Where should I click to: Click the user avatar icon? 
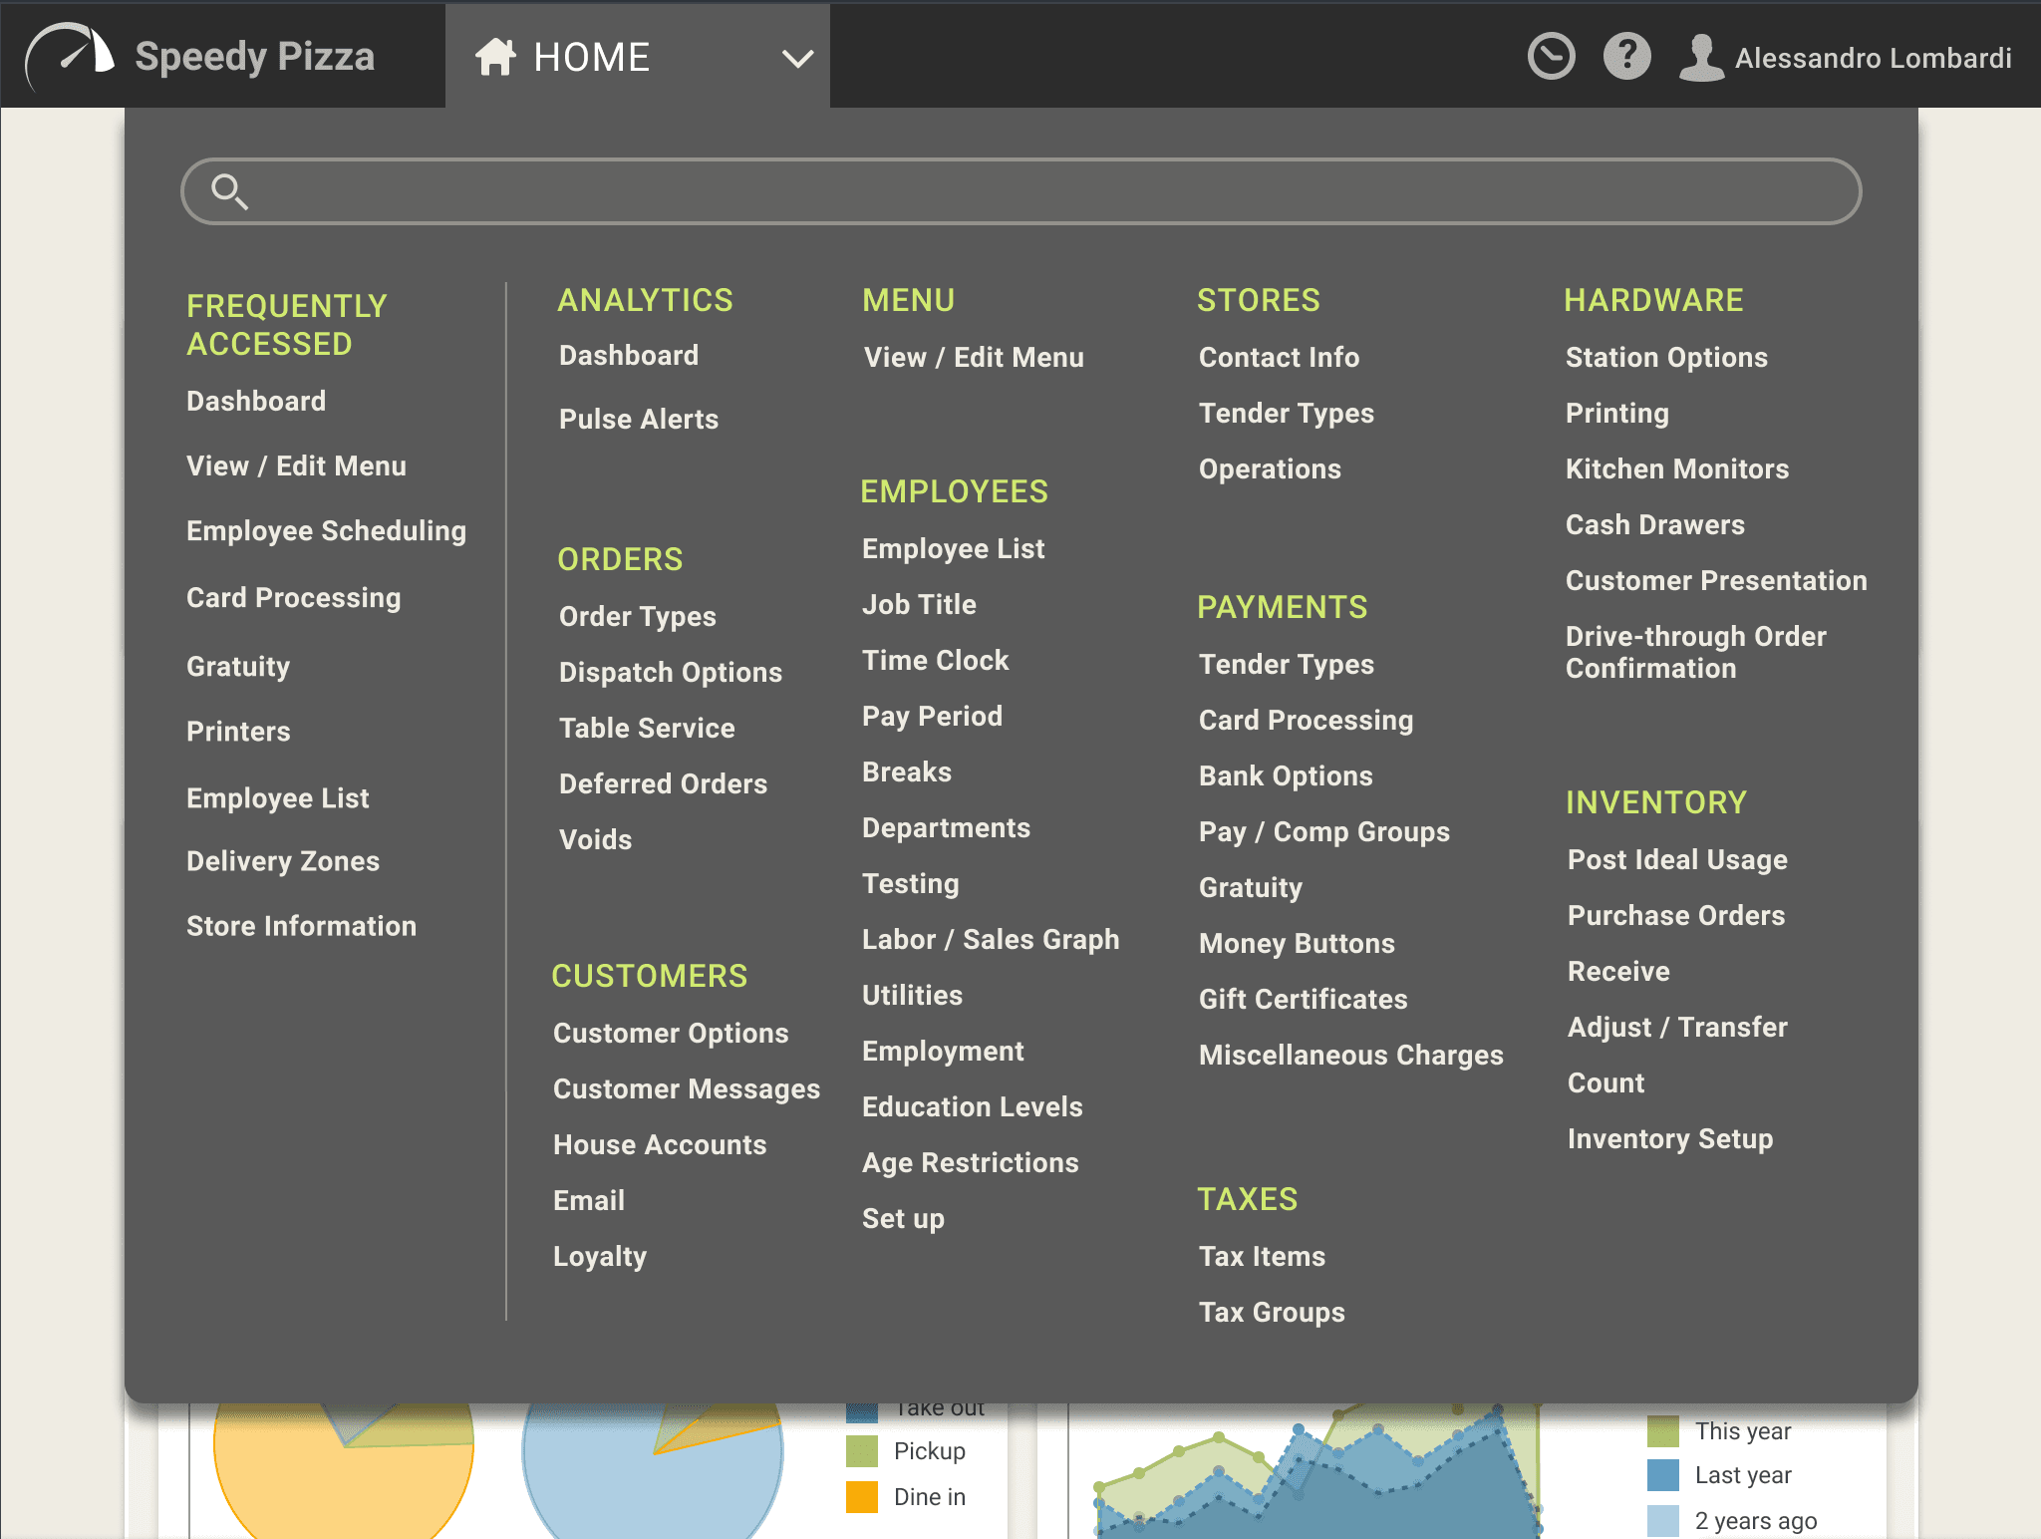pyautogui.click(x=1701, y=57)
